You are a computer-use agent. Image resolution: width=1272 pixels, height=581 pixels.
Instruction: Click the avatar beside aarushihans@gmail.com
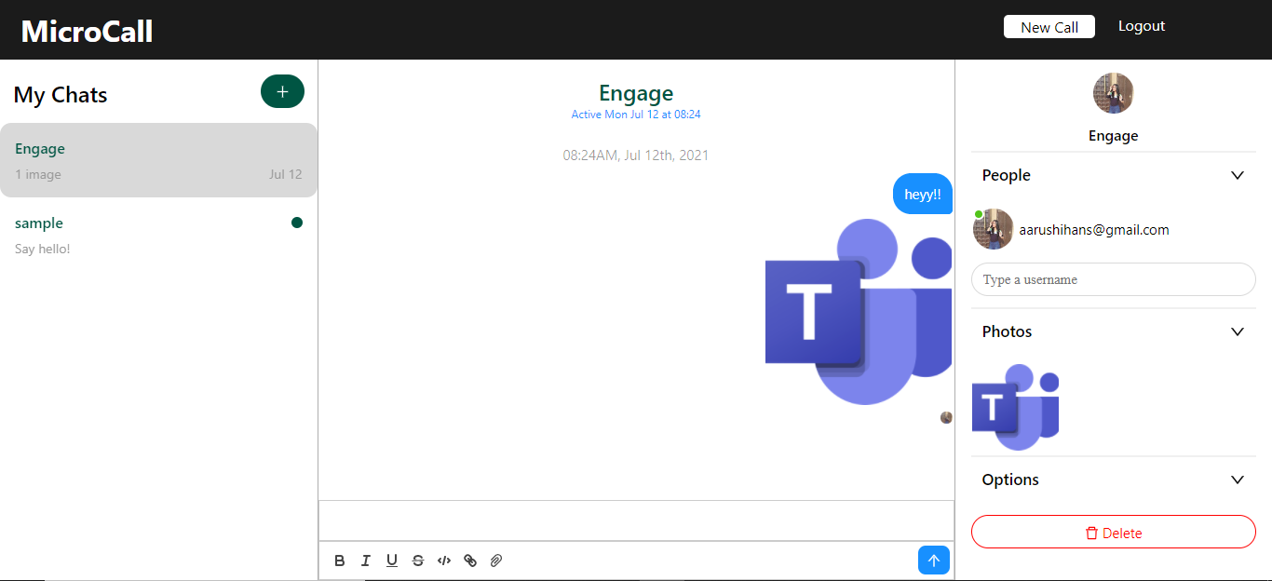(x=994, y=229)
